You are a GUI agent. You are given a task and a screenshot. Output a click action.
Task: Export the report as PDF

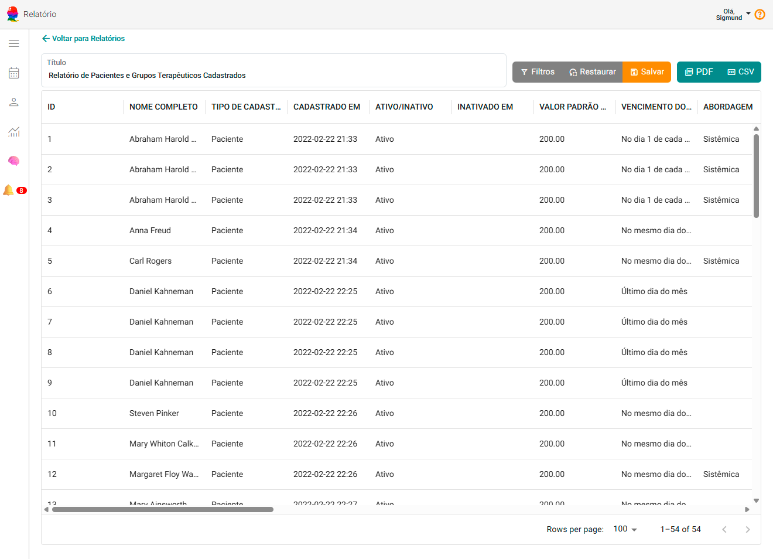coord(699,72)
